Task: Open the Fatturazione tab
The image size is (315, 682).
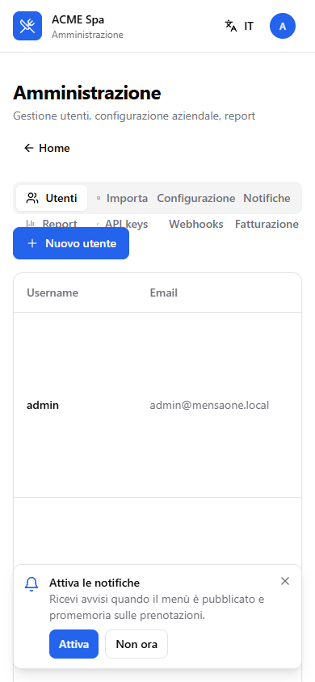Action: [x=267, y=224]
